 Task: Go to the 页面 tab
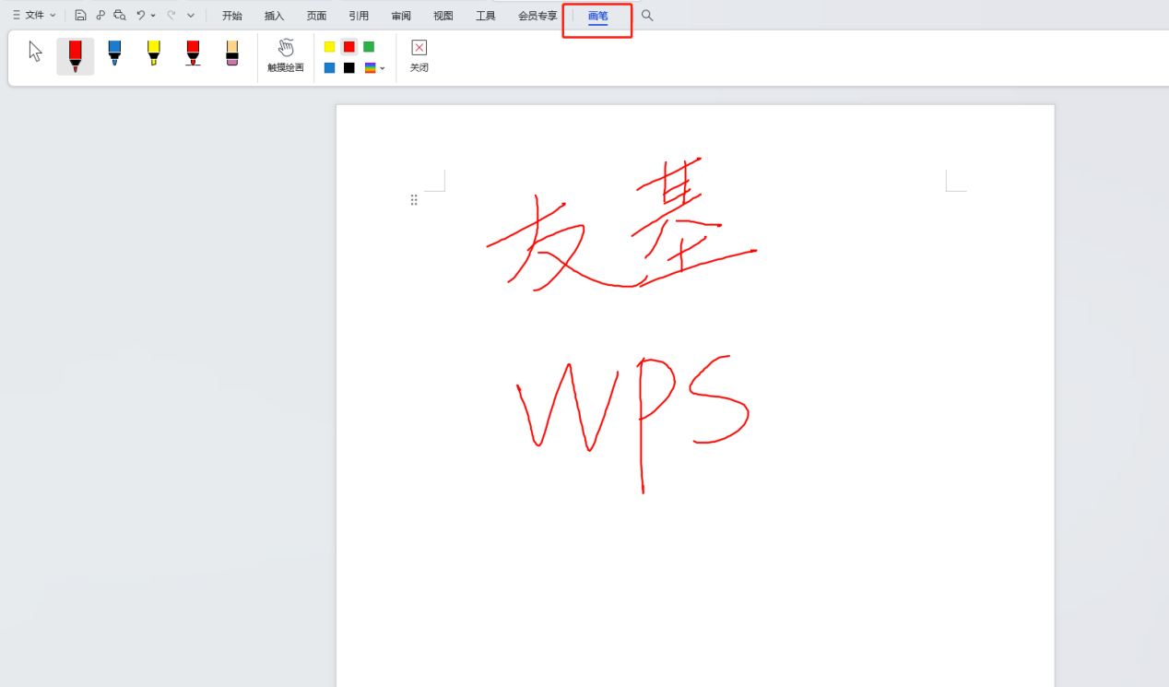click(317, 16)
